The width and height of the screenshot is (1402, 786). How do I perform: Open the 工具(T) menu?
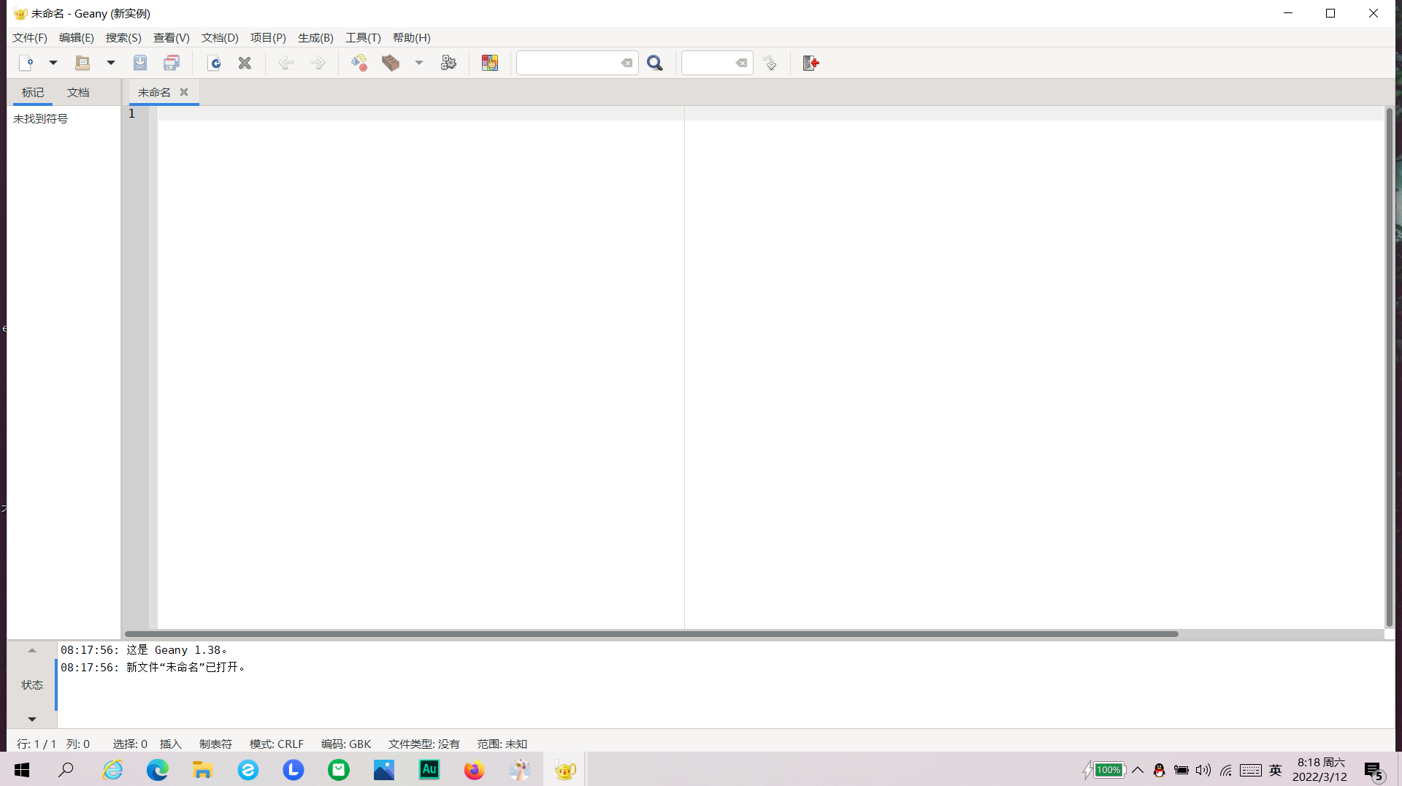coord(363,37)
